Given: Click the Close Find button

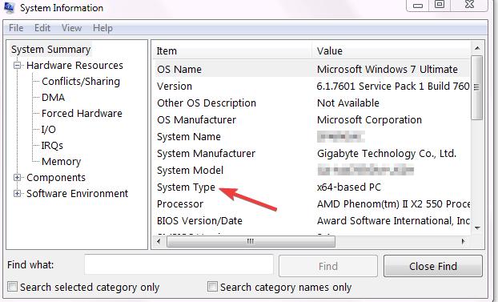Looking at the screenshot, I should [x=433, y=266].
